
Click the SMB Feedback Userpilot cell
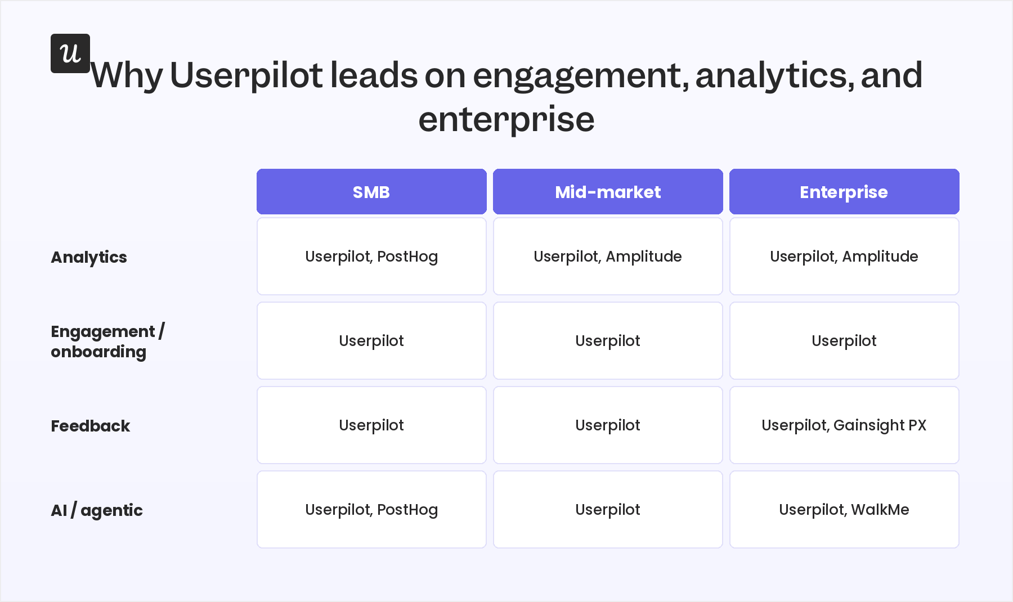click(371, 425)
